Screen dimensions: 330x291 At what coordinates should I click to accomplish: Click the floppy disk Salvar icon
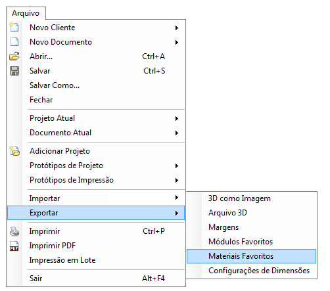(14, 71)
